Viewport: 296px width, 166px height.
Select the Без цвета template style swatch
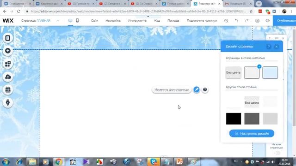point(233,72)
